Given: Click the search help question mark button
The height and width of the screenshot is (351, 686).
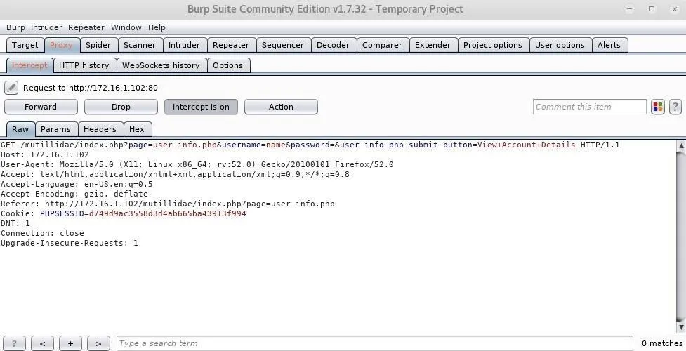Looking at the screenshot, I should (14, 343).
